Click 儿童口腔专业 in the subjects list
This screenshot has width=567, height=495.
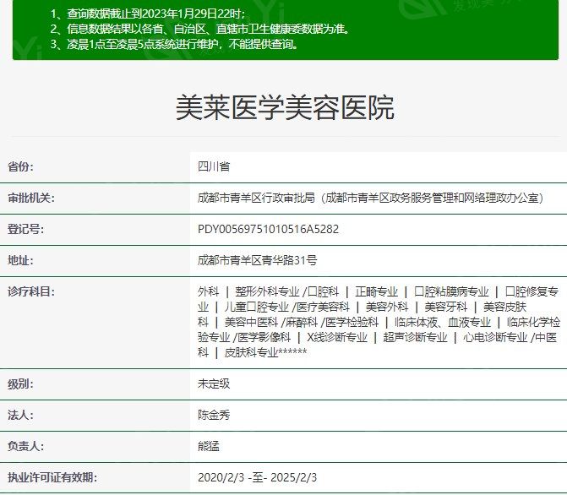coord(256,307)
